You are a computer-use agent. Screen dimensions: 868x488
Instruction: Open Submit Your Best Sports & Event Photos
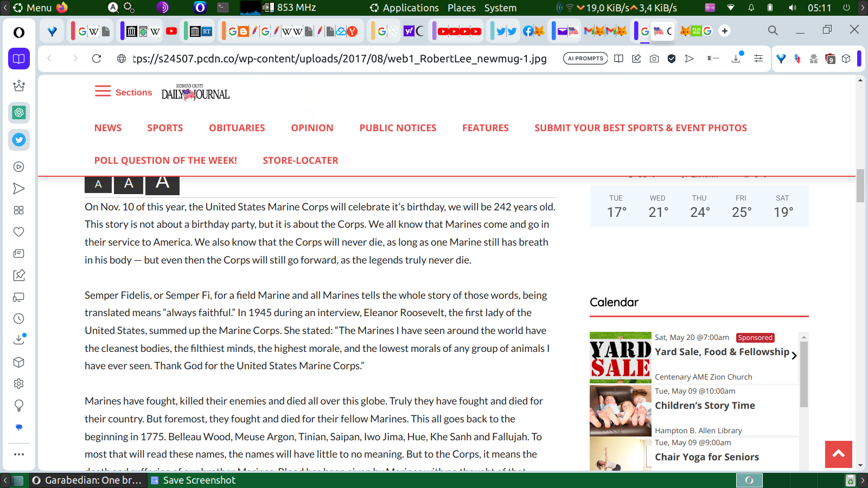click(641, 128)
